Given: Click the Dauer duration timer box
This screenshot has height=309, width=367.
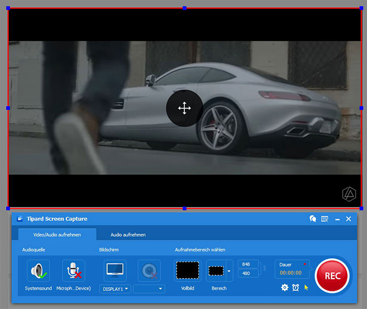Looking at the screenshot, I should point(292,269).
